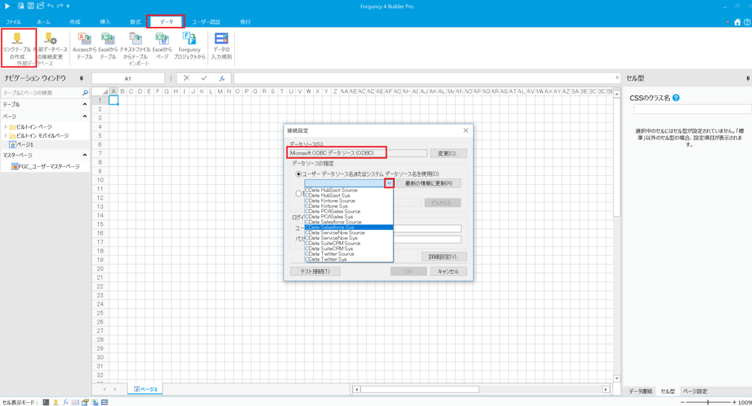The height and width of the screenshot is (406, 752).
Task: Expand the ビルトイン モバイルページ folder
Action: pyautogui.click(x=6, y=135)
